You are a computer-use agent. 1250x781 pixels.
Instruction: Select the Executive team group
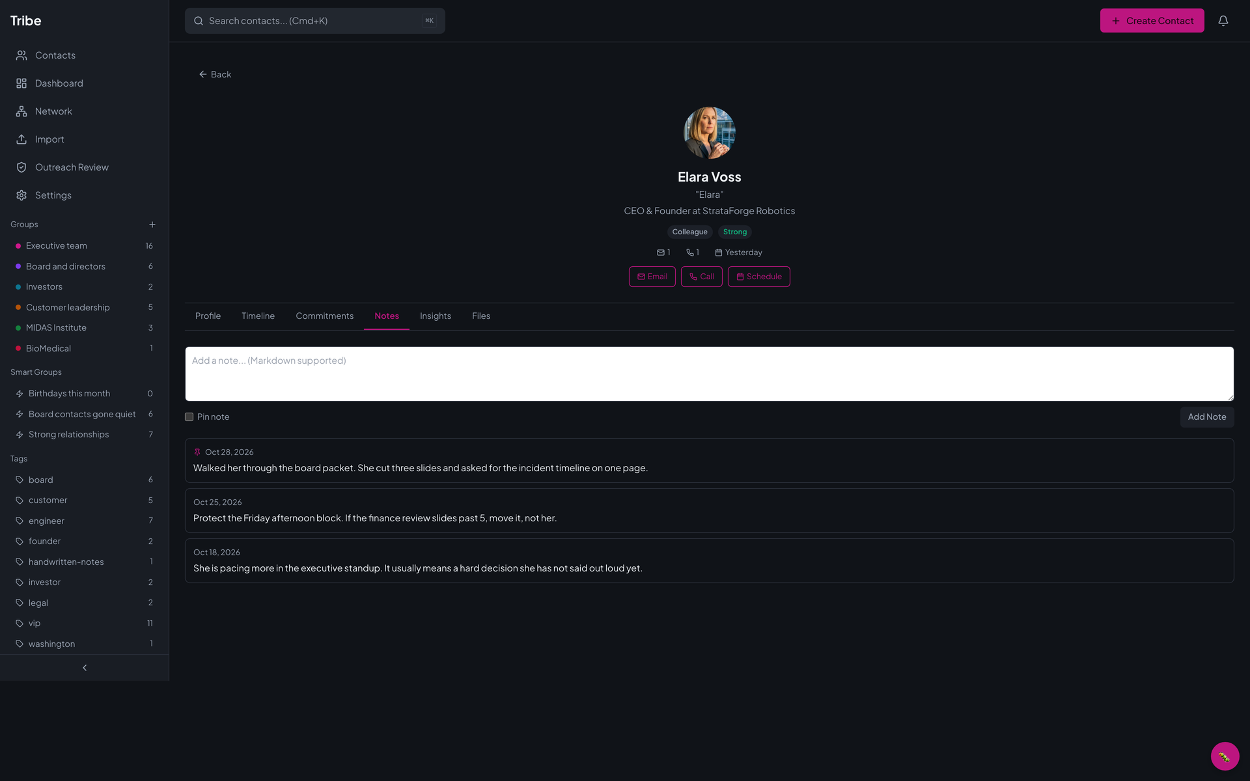84,246
